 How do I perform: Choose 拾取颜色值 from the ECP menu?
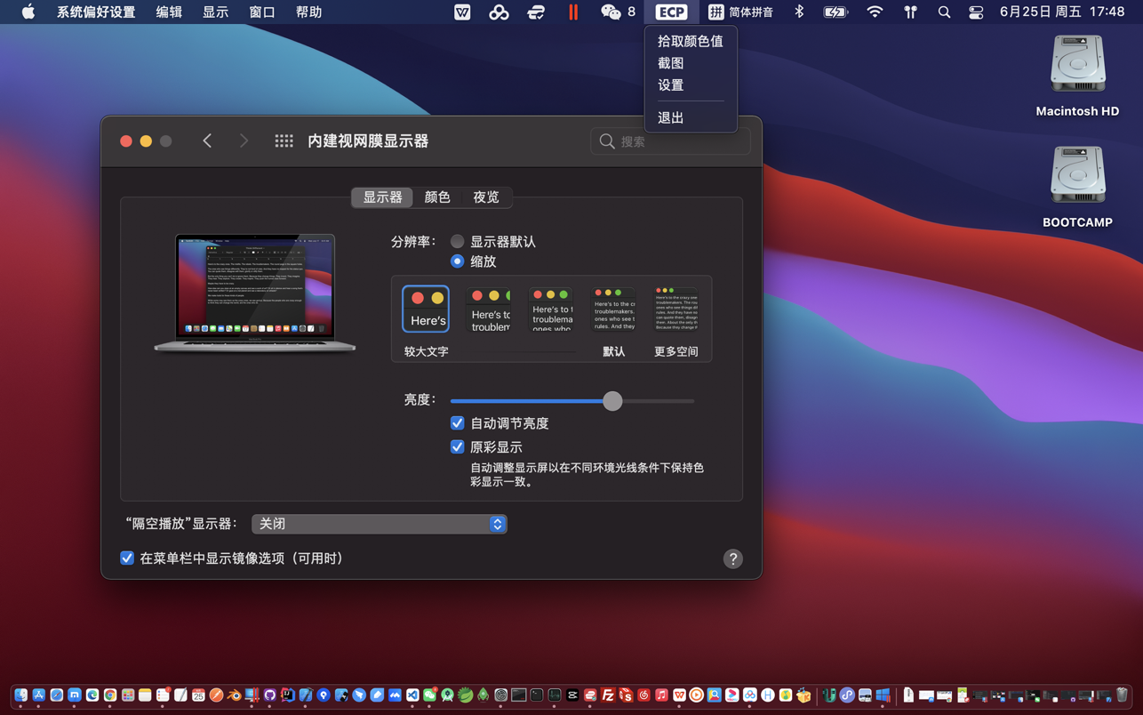coord(691,41)
